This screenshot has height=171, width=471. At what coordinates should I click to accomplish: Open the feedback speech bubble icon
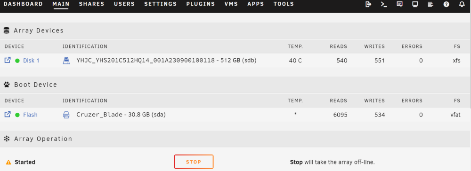[399, 4]
